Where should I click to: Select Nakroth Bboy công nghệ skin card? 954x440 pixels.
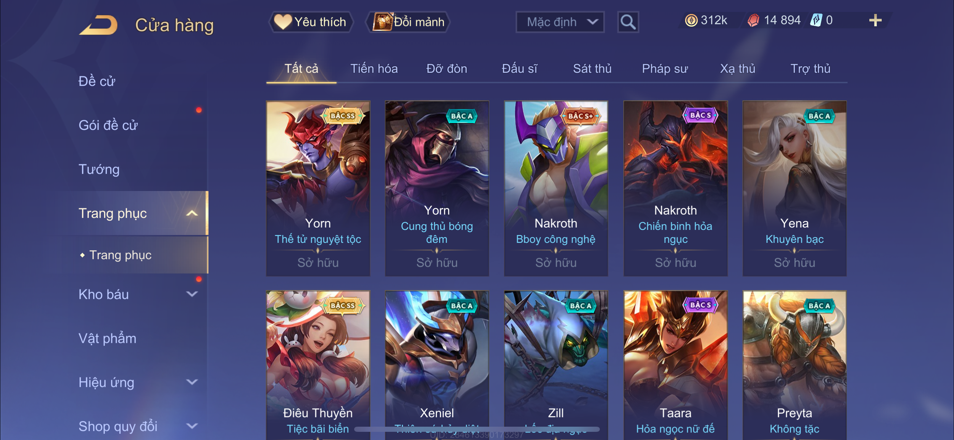click(555, 188)
